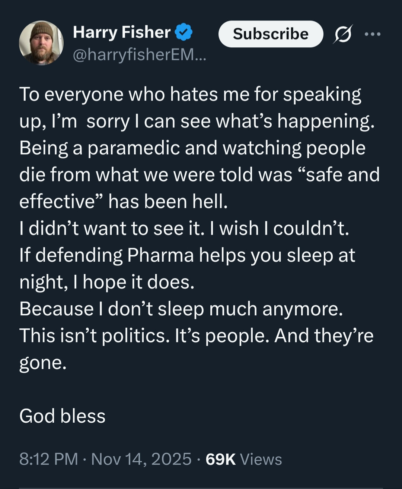Screen dimensions: 402x489
Task: Click the word Views beside 69K
Action: tap(261, 459)
